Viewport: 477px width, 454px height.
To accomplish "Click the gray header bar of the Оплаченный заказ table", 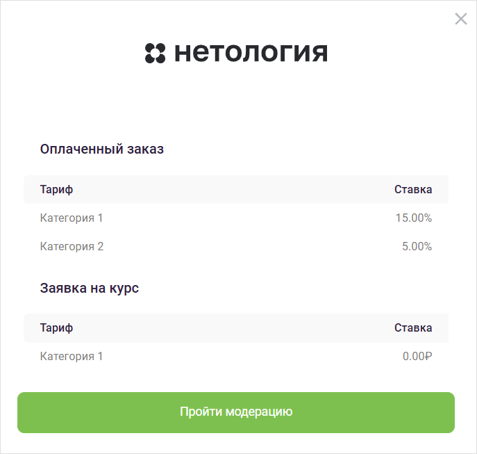I will pos(236,189).
